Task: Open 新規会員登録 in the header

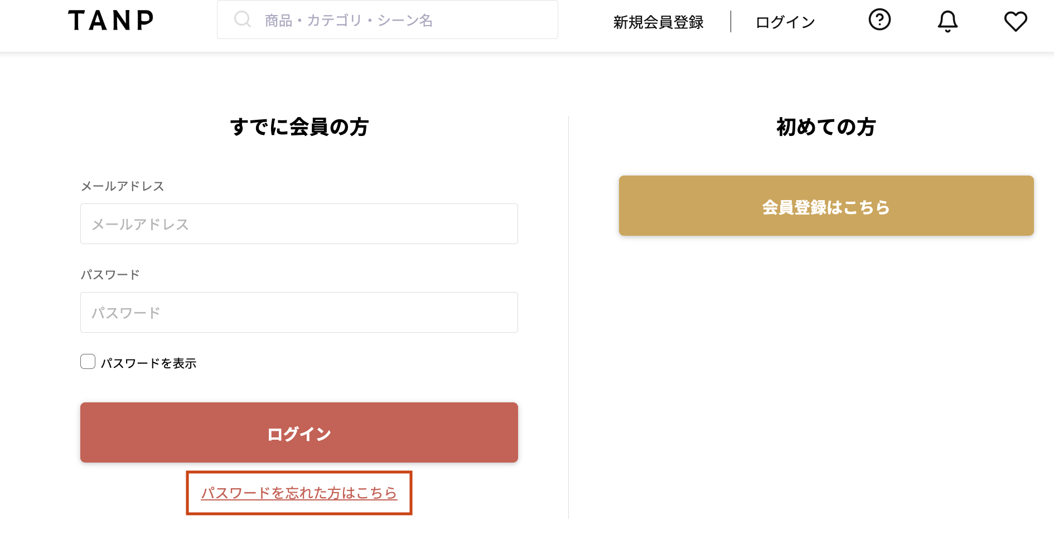Action: (658, 22)
